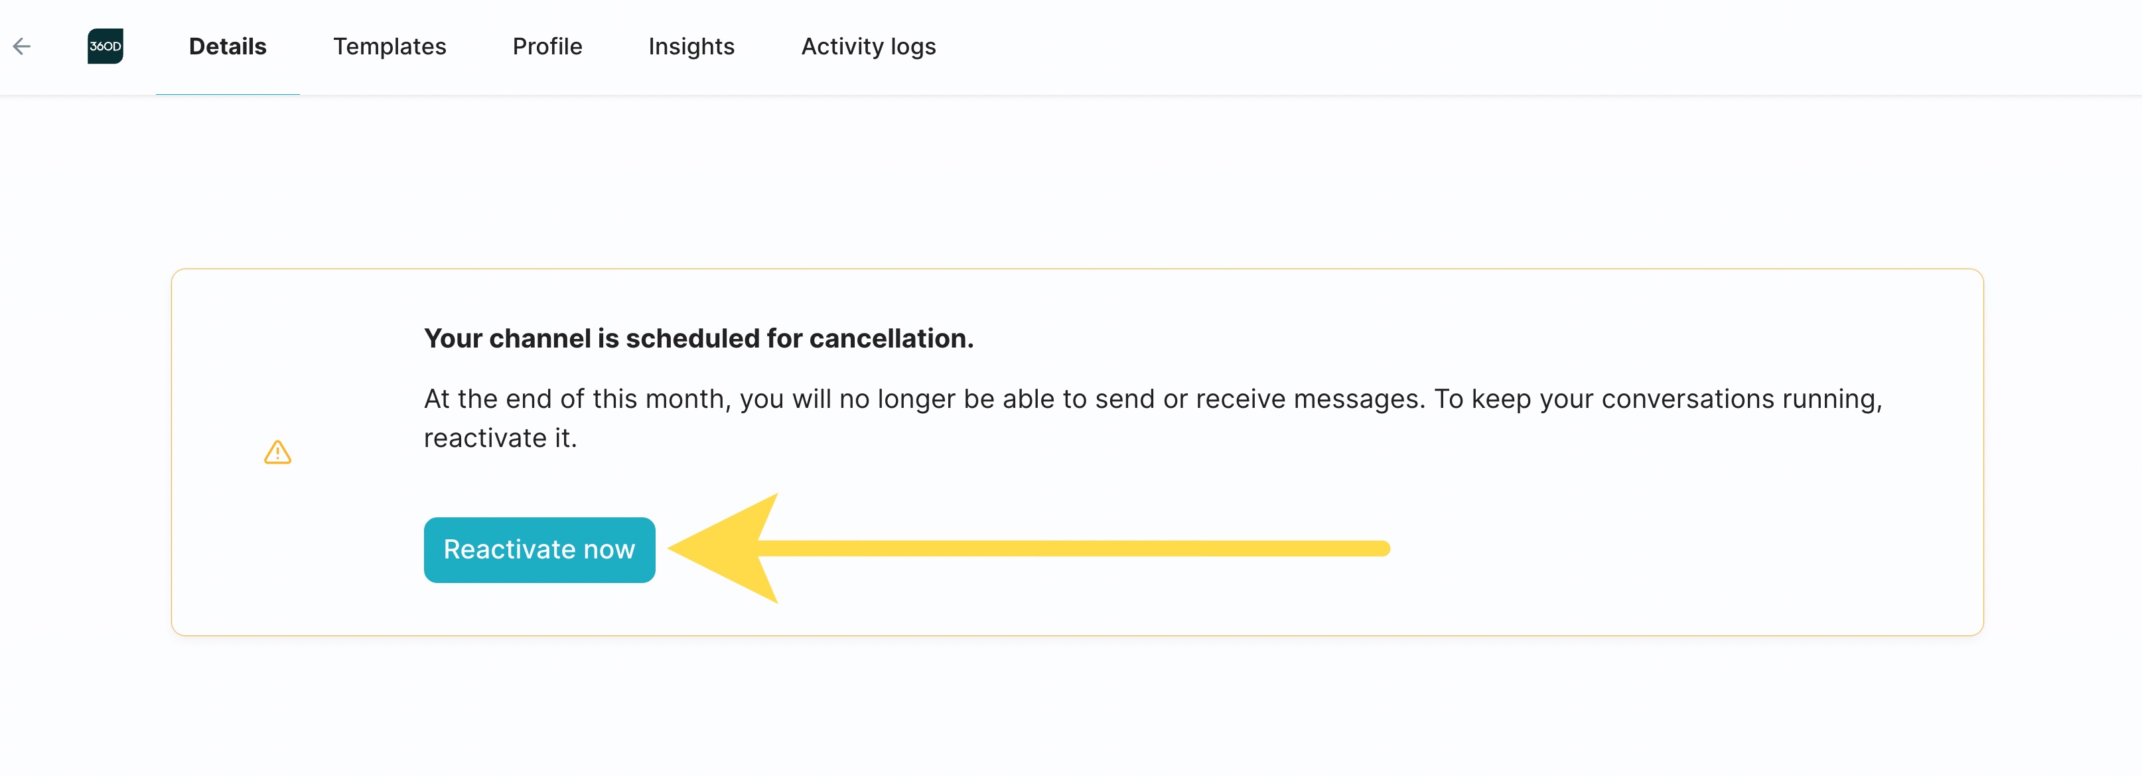2142x776 pixels.
Task: View the Insights tab
Action: tap(691, 46)
